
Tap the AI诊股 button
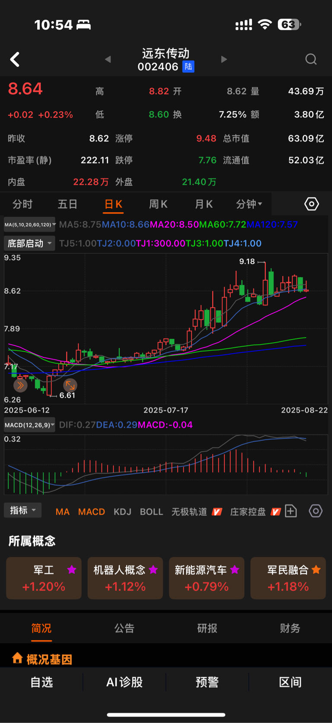pyautogui.click(x=124, y=682)
